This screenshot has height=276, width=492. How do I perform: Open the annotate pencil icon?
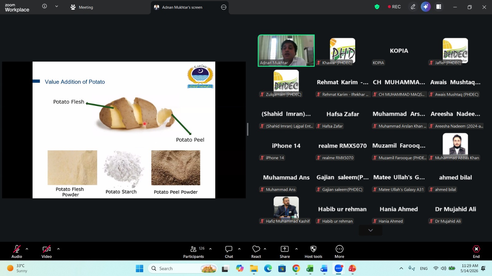pyautogui.click(x=413, y=7)
